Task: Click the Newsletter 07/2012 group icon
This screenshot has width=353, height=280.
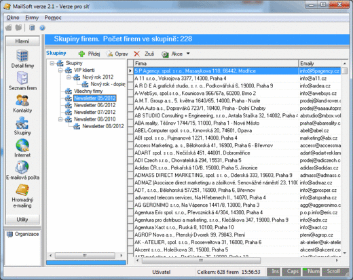Action: [x=69, y=113]
